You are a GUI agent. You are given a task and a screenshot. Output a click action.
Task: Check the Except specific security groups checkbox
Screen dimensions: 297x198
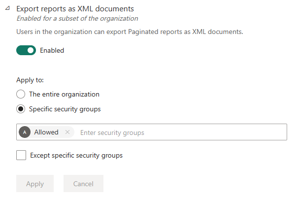pos(21,155)
